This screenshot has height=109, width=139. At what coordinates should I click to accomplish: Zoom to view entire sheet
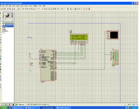(32, 9)
